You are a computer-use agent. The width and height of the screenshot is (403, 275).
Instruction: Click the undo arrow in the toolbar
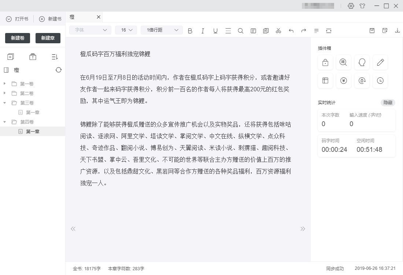[291, 30]
